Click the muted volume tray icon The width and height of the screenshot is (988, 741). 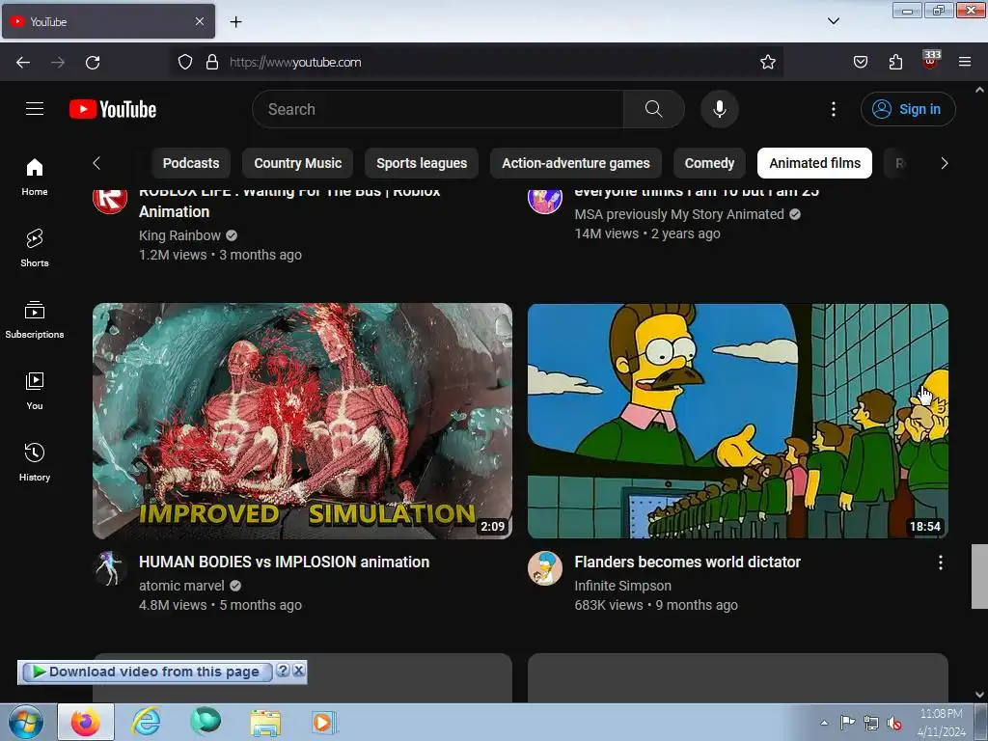pos(893,723)
